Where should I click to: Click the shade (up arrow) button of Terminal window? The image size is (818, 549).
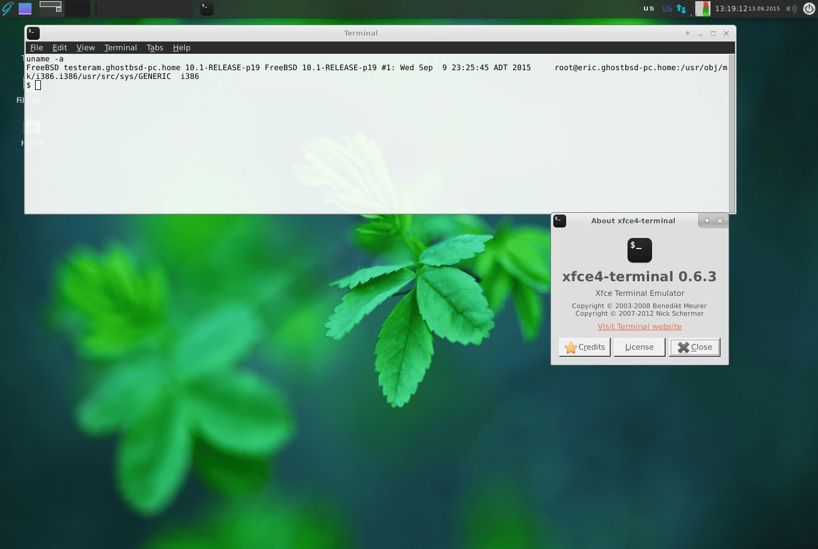688,33
